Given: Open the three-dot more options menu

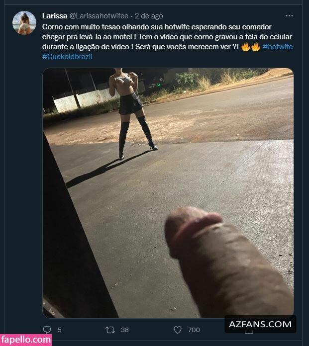Looking at the screenshot, I should (x=289, y=16).
